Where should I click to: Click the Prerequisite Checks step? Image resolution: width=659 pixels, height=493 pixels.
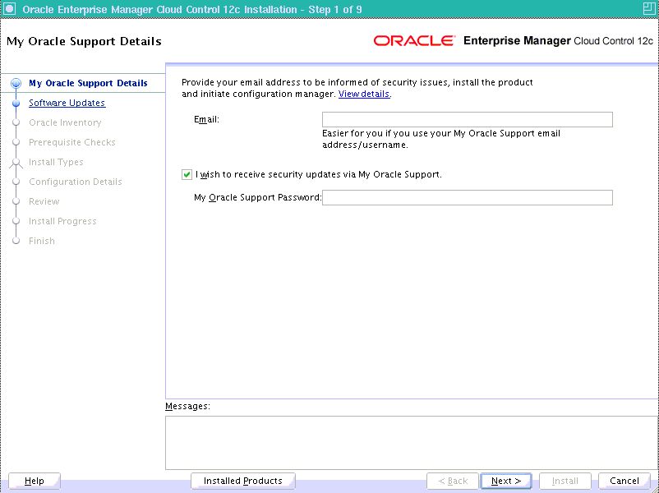[71, 142]
